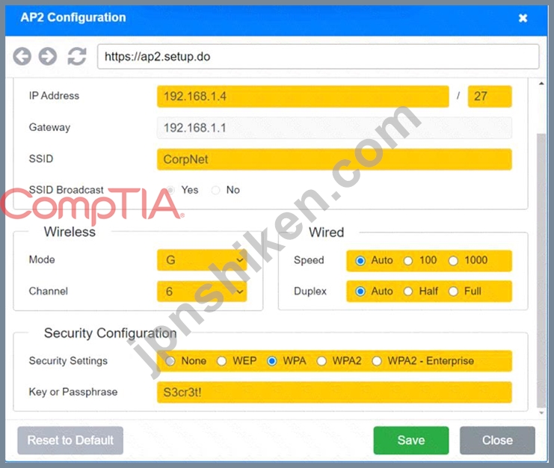The width and height of the screenshot is (554, 468).
Task: Click the IP Address label
Action: pos(54,96)
